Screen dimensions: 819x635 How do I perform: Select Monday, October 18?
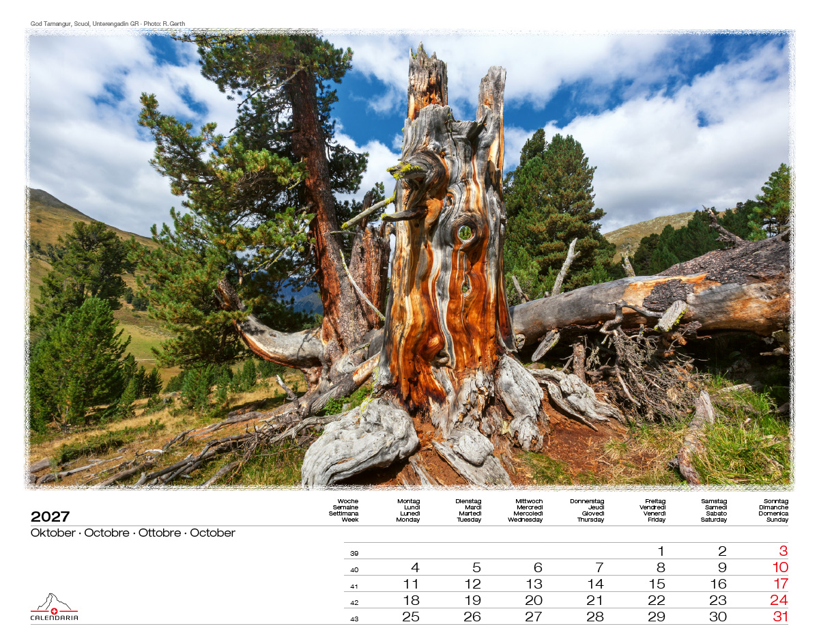pos(411,600)
